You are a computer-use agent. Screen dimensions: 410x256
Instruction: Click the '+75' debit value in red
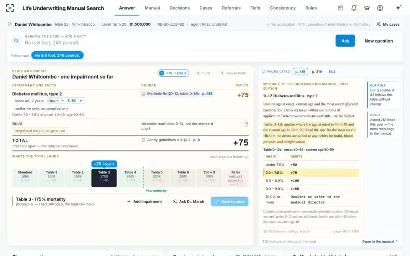pyautogui.click(x=243, y=95)
